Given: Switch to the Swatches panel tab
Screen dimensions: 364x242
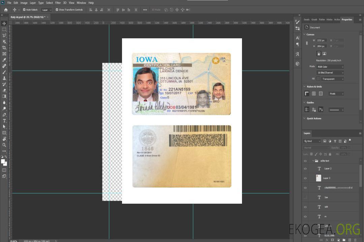Looking at the screenshot, I should click(x=306, y=19).
